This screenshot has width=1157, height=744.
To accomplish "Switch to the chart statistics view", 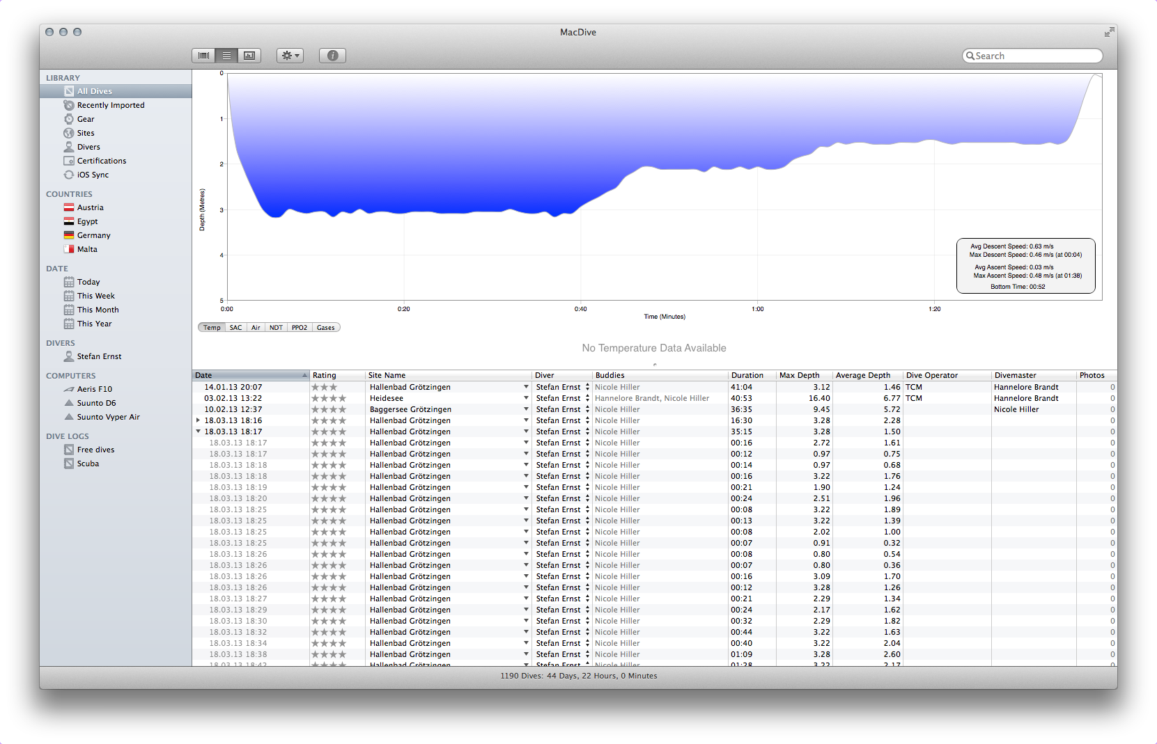I will (249, 56).
